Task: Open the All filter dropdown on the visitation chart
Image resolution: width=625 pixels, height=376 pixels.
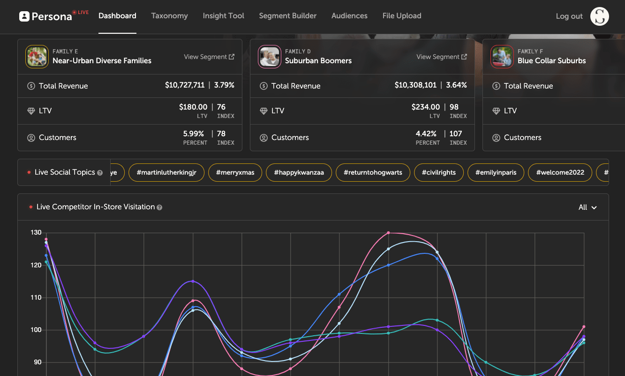Action: tap(587, 207)
